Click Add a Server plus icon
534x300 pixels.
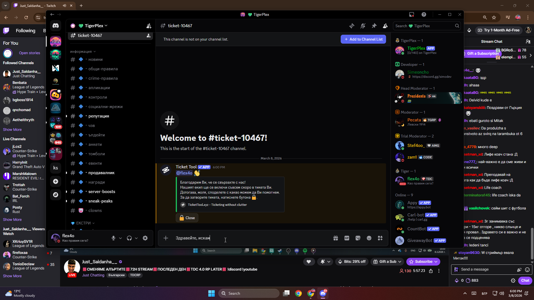pos(56,181)
